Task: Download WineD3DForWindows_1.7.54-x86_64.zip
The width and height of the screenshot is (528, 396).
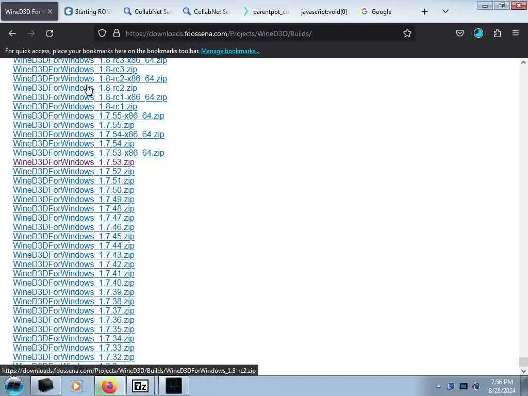Action: click(89, 135)
